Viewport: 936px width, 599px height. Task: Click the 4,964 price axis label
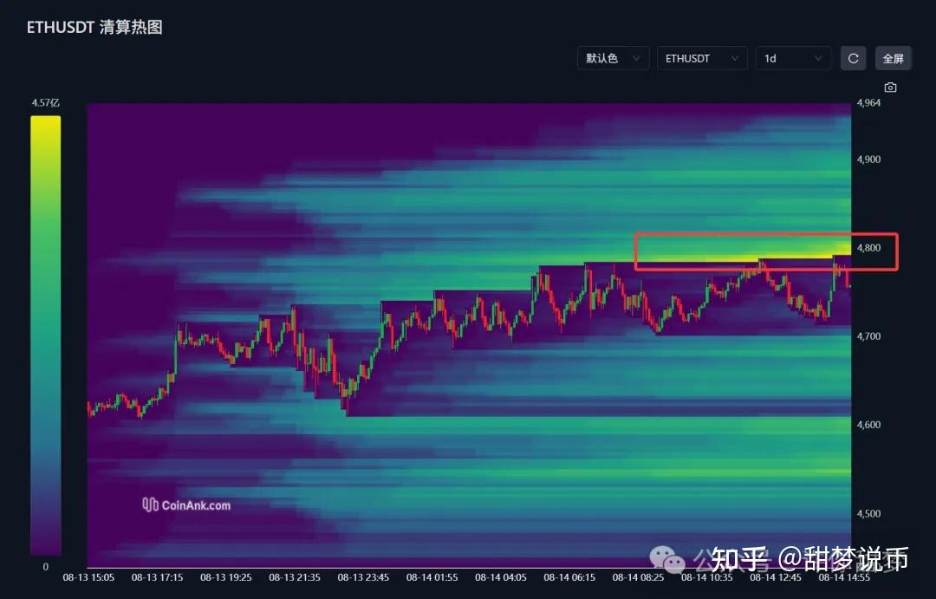[x=868, y=102]
